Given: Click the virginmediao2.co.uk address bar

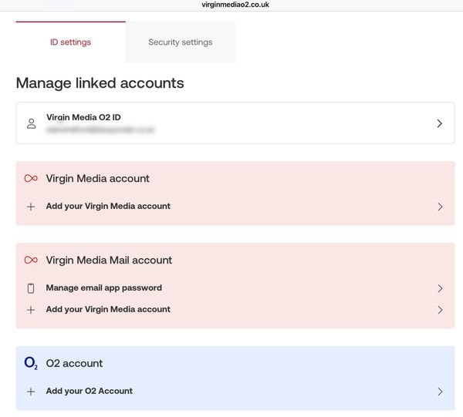Looking at the screenshot, I should (231, 5).
